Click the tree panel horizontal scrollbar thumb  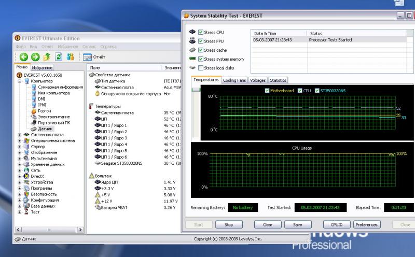[x=49, y=230]
